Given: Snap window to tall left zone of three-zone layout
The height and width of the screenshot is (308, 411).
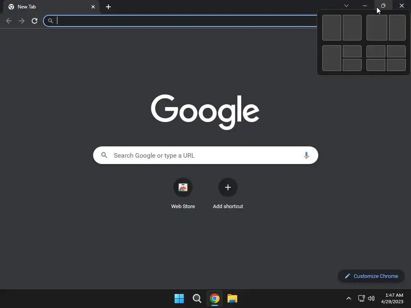Looking at the screenshot, I should pyautogui.click(x=332, y=58).
